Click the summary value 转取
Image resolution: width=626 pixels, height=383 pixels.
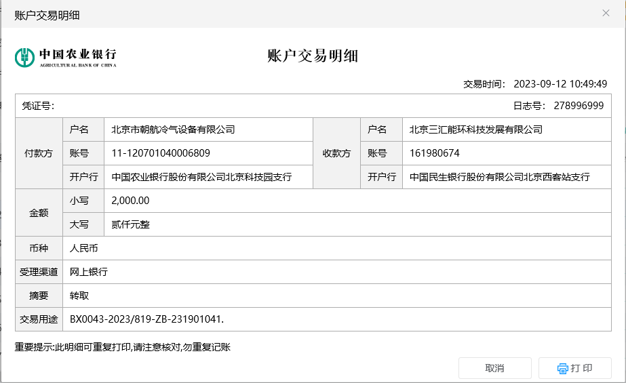(79, 296)
